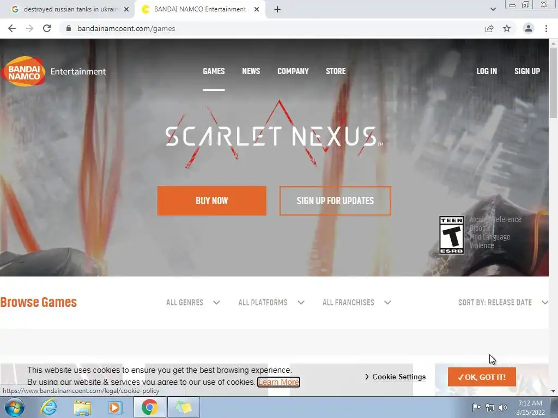Share this page via share icon
The width and height of the screenshot is (558, 418).
pyautogui.click(x=489, y=28)
